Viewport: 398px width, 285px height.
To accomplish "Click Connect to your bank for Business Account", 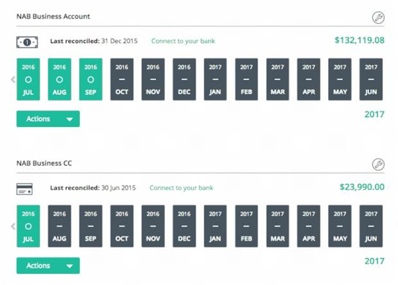I will coord(183,41).
